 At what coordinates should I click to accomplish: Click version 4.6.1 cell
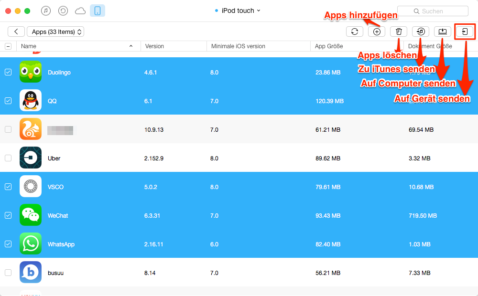[151, 73]
